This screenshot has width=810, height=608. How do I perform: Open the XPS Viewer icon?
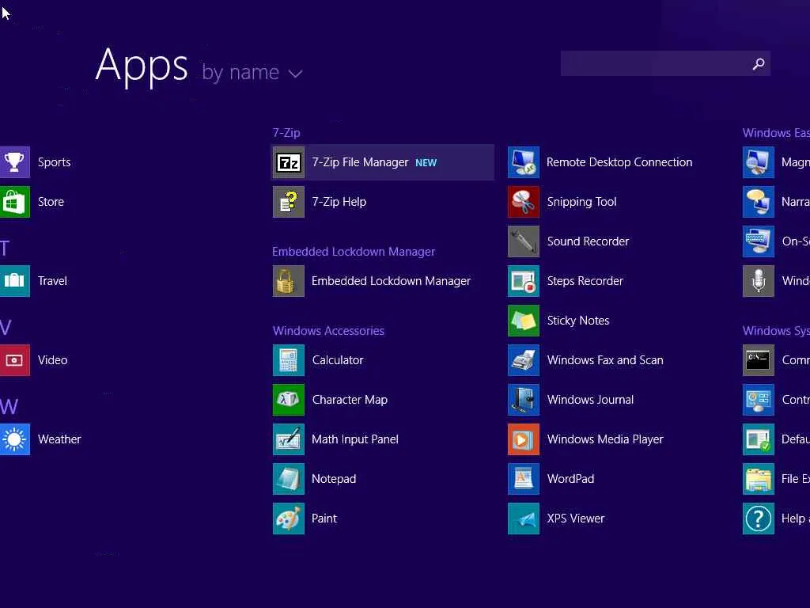[524, 519]
